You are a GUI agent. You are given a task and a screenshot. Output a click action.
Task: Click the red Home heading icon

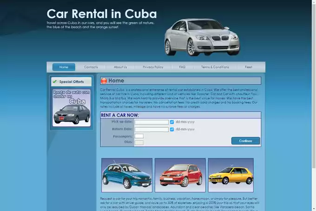104,81
